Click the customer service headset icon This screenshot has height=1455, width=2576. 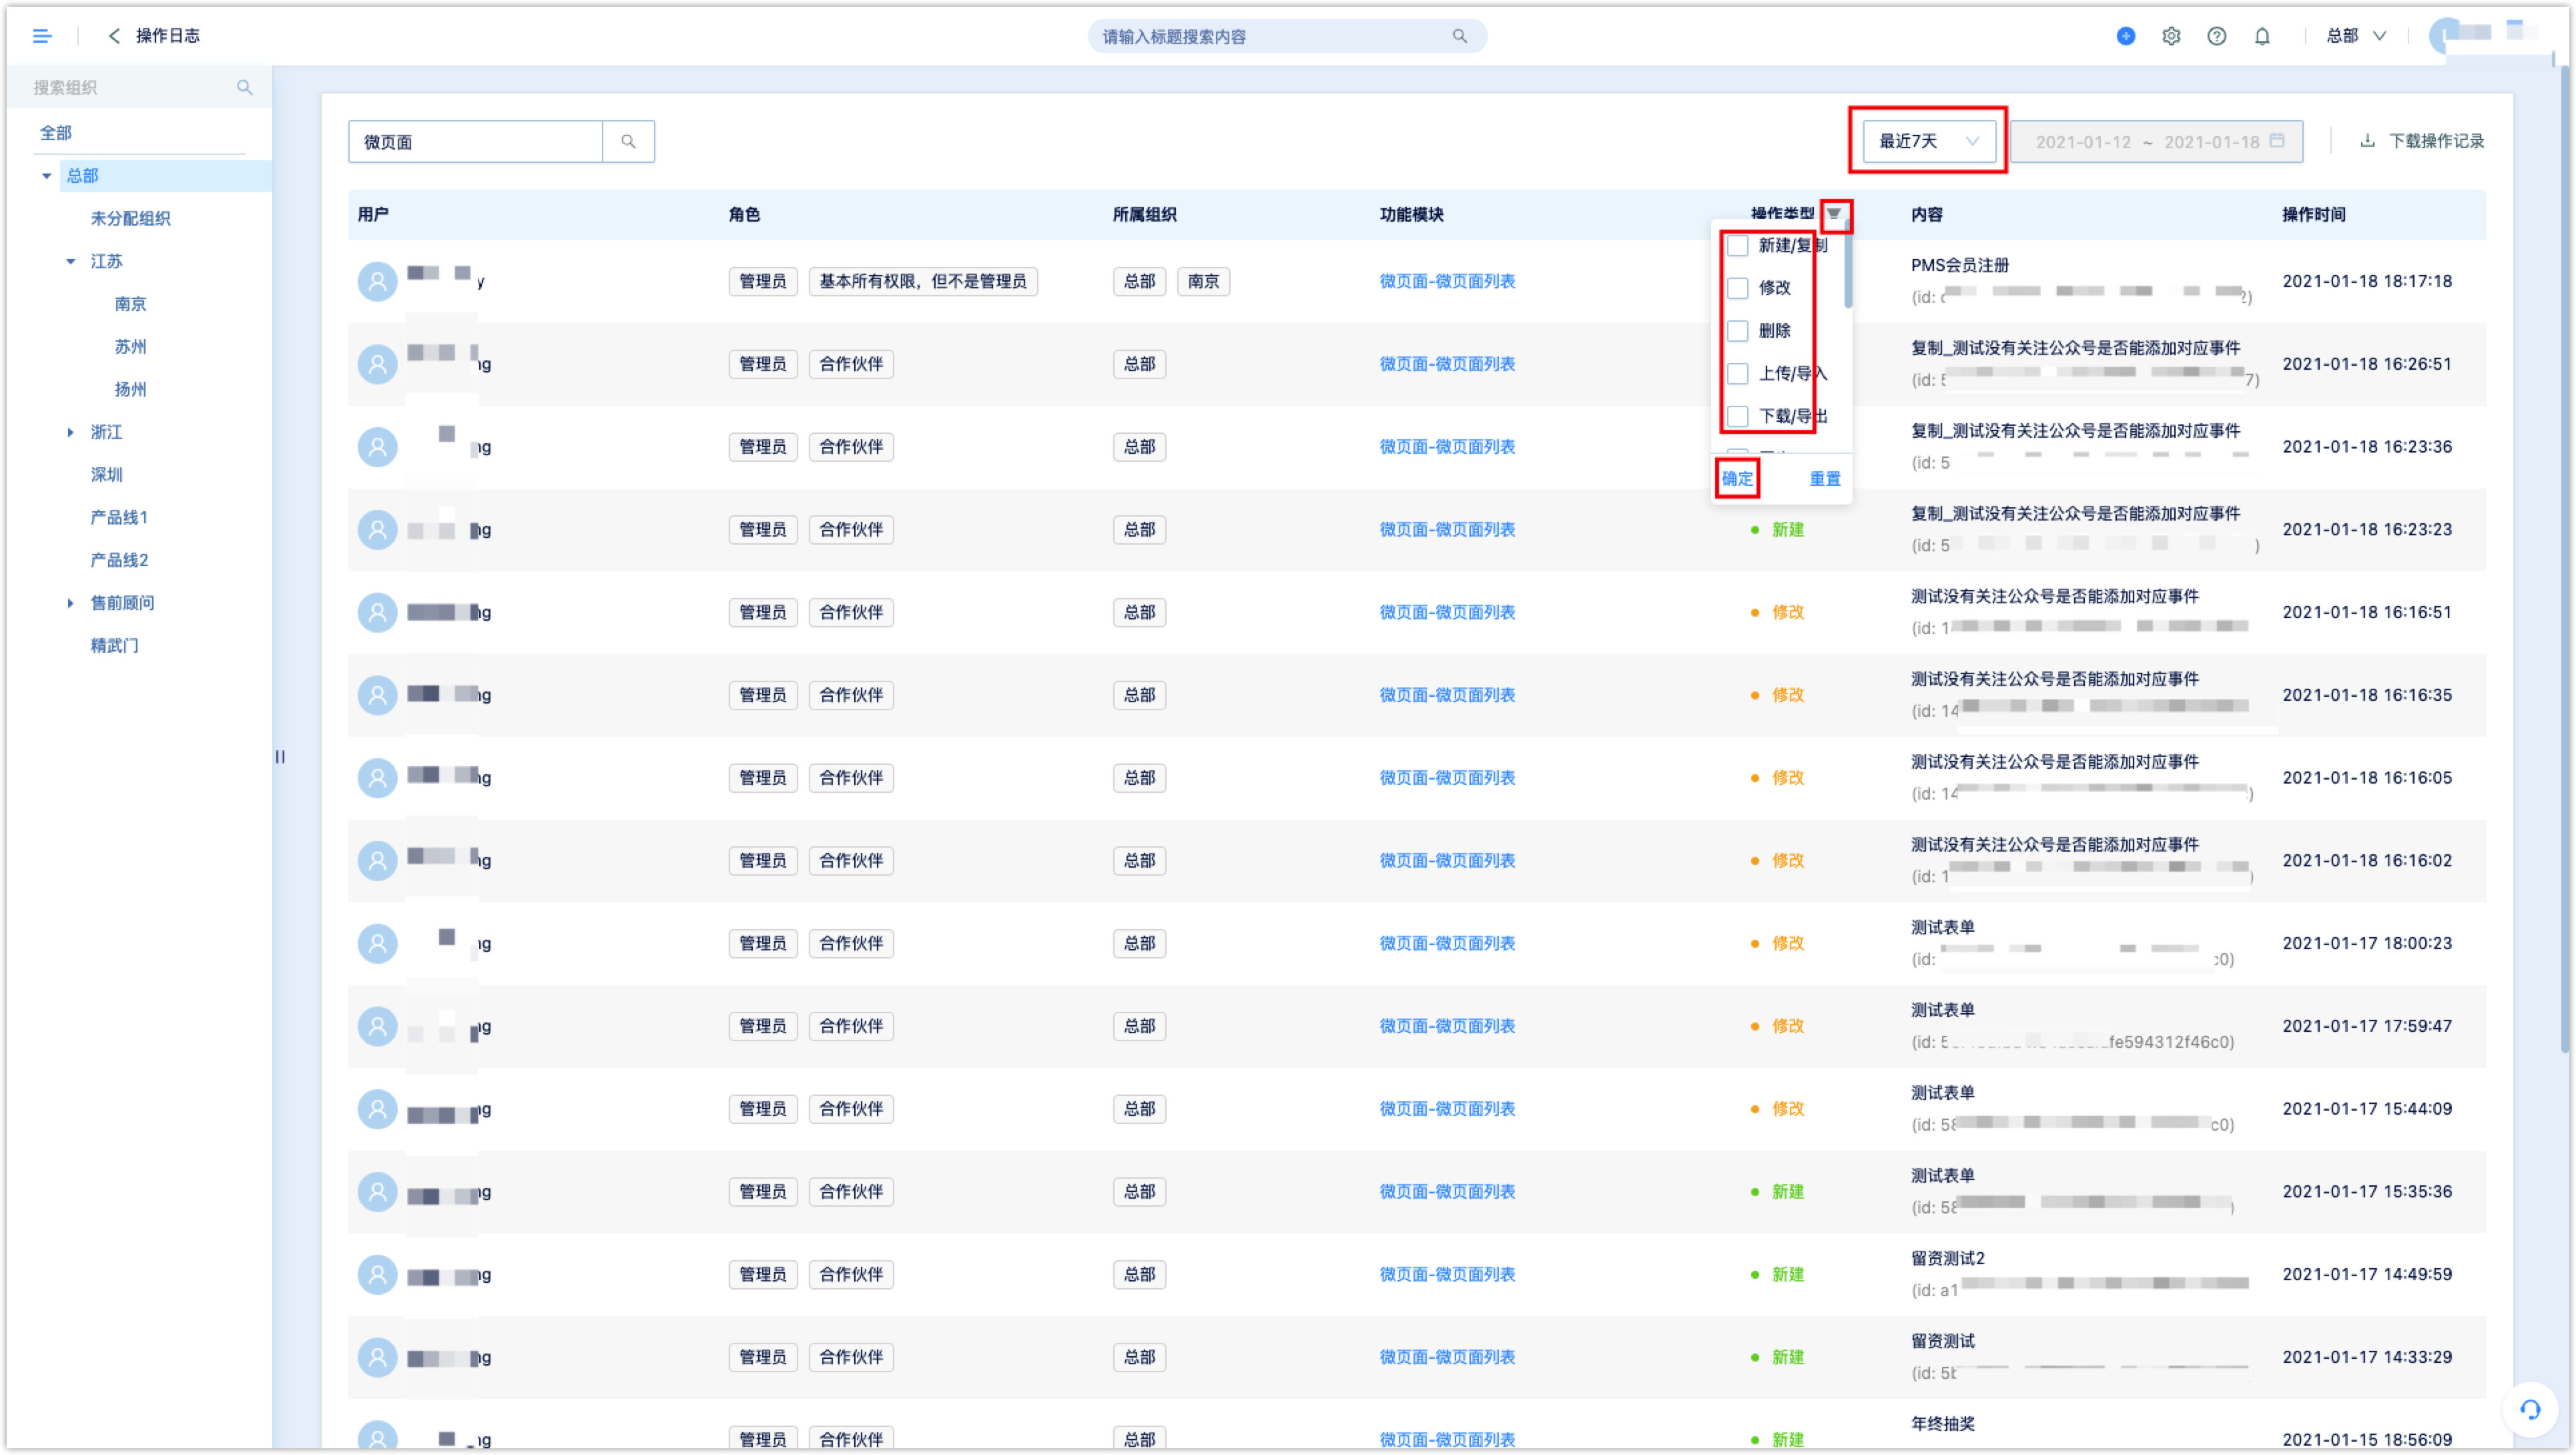[x=2530, y=1409]
